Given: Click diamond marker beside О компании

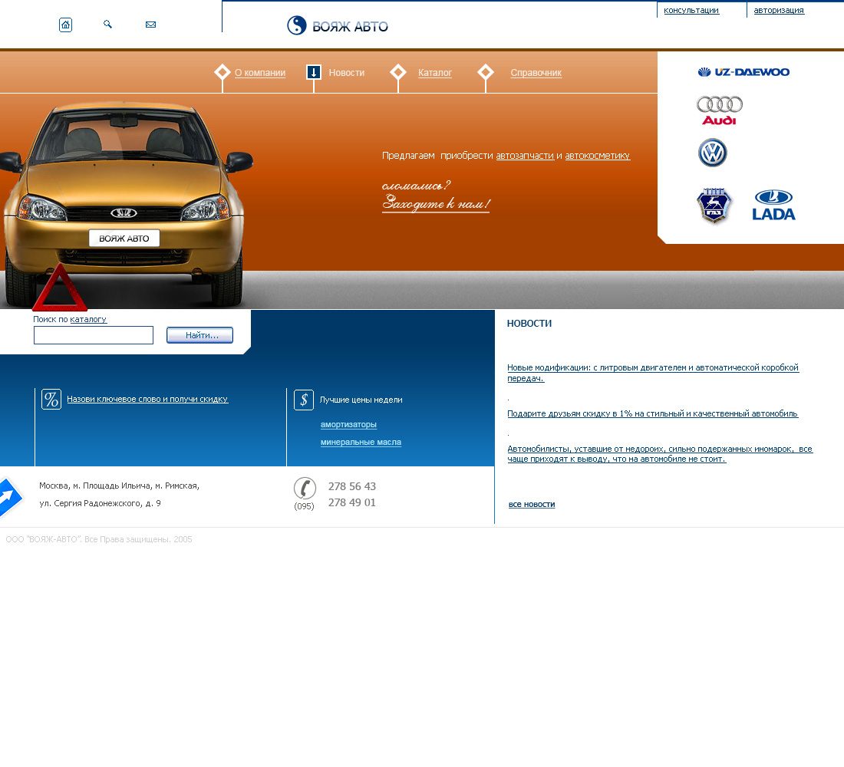Looking at the screenshot, I should tap(223, 72).
